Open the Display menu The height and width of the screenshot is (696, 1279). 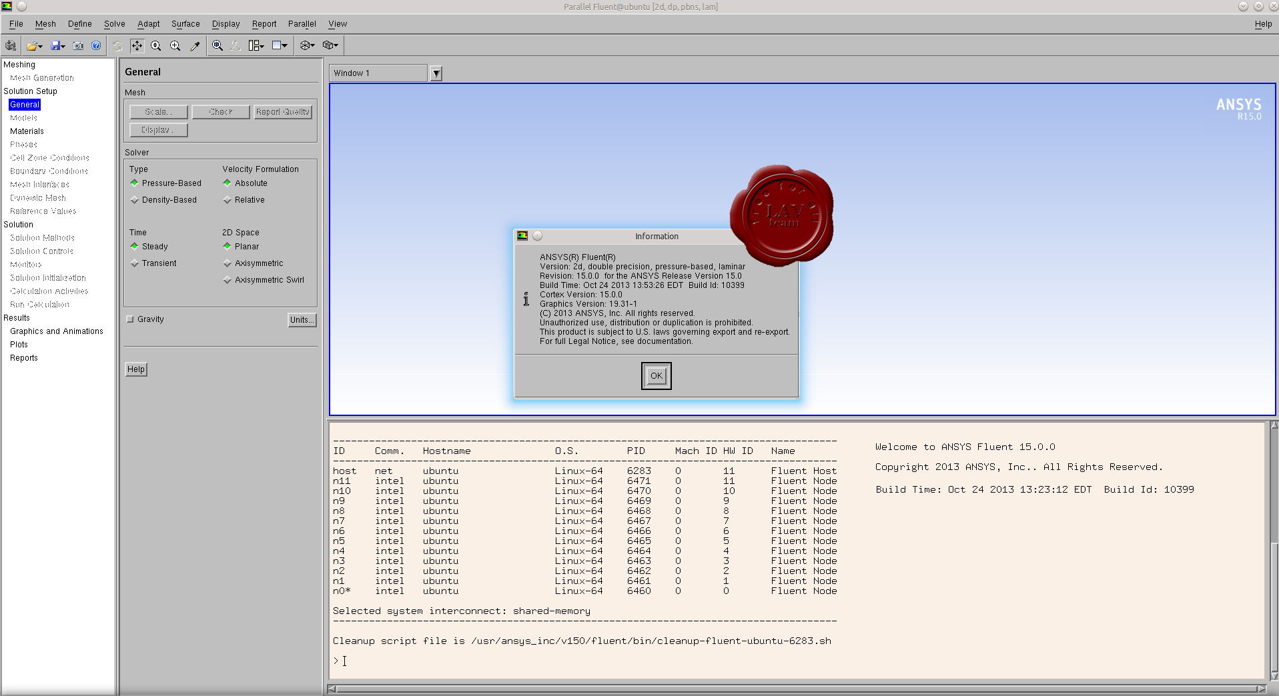226,24
